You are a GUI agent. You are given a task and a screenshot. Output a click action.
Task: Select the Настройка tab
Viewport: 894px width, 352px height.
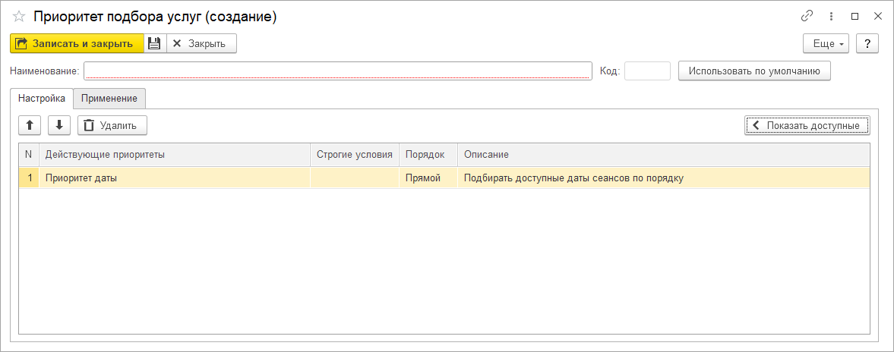pos(42,99)
